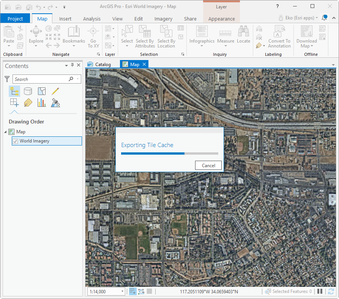Click the filter funnel icon in Contents
This screenshot has width=339, height=299.
point(7,79)
